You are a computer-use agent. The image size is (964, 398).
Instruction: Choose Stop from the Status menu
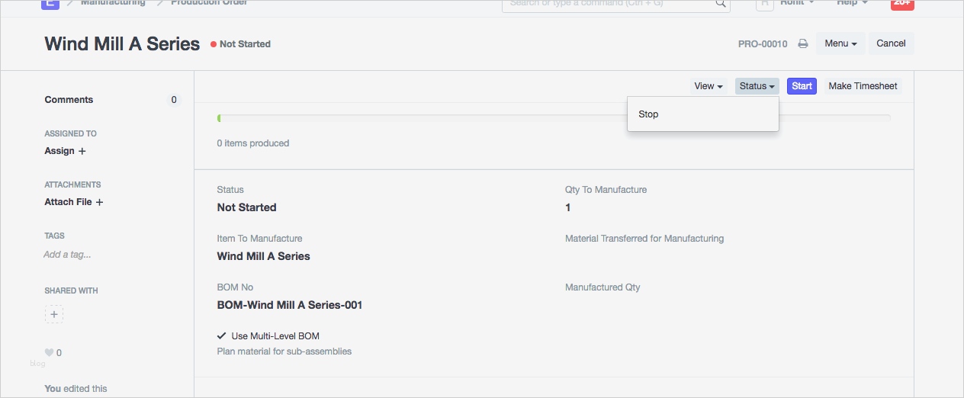[648, 114]
